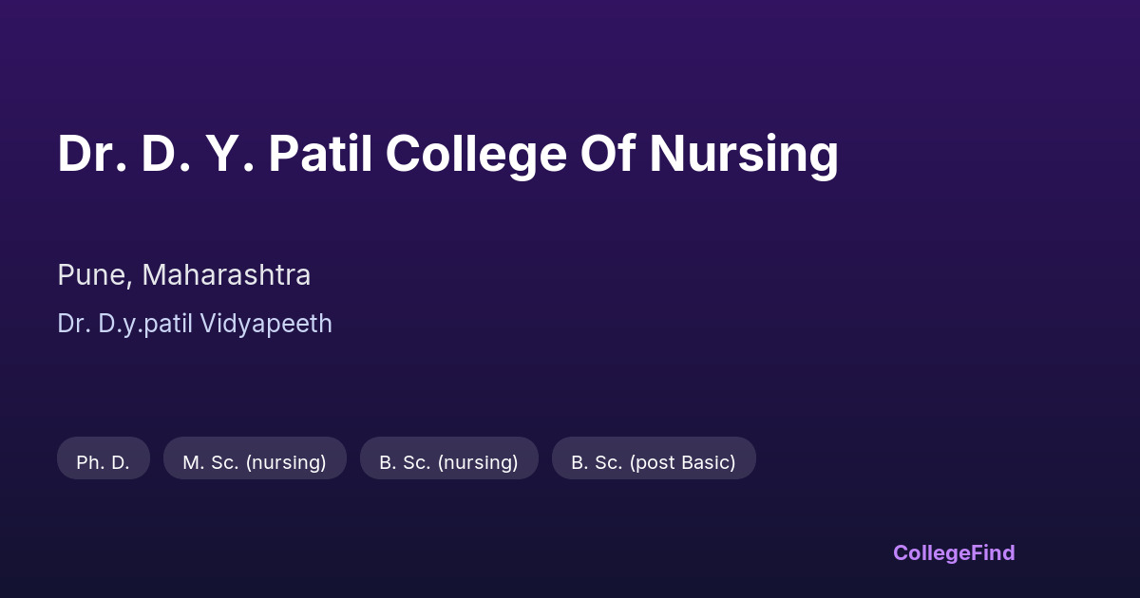1140x598 pixels.
Task: Choose the B. Sc. (nursing) tag
Action: point(448,462)
